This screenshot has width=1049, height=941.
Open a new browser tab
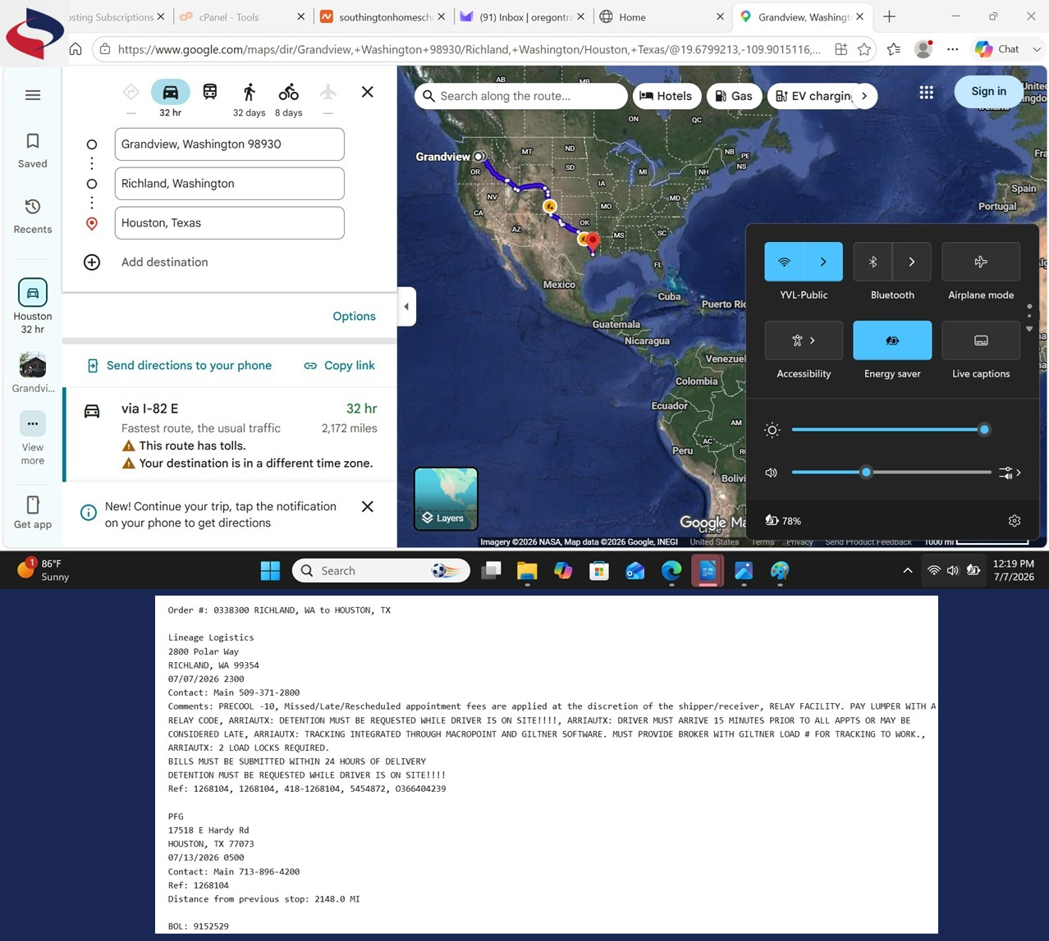[x=889, y=16]
